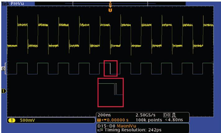Select the channel 1 ground reference marker

[4, 91]
